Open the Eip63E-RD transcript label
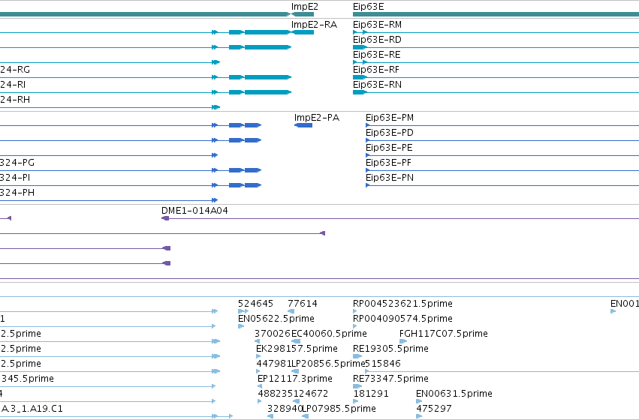The width and height of the screenshot is (639, 420). tap(377, 40)
